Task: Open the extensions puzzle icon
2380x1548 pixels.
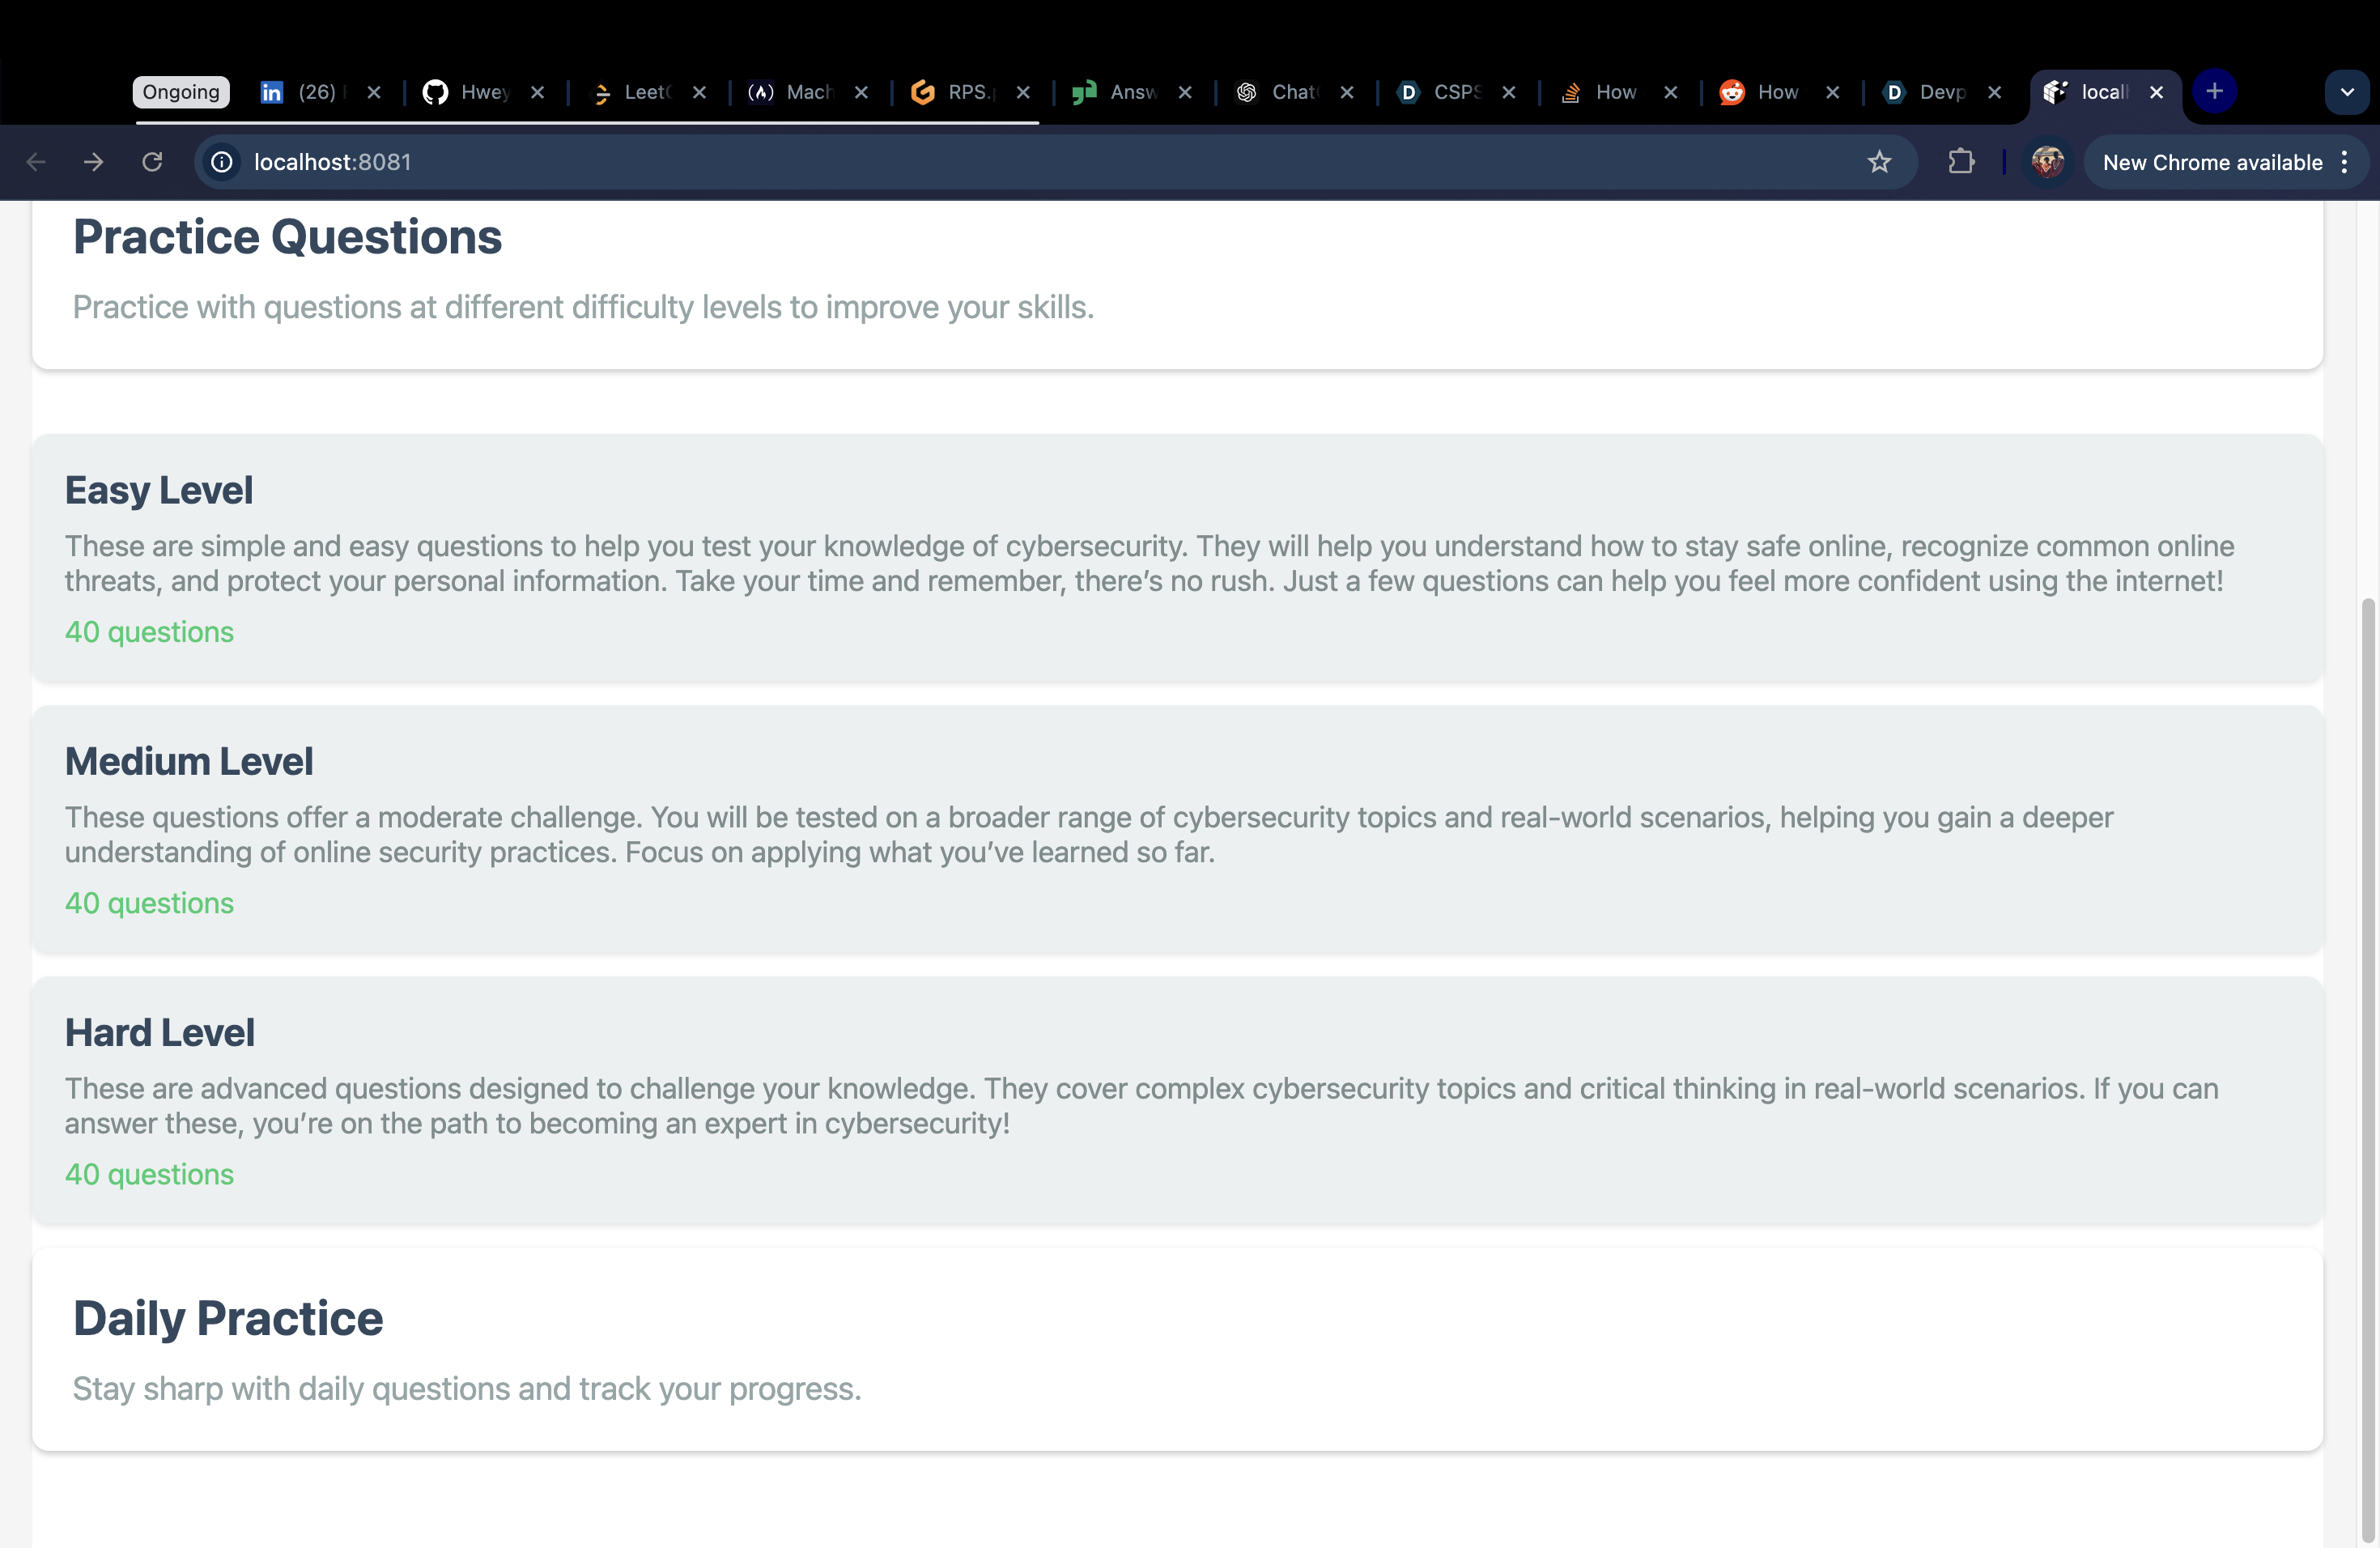Action: [1961, 162]
